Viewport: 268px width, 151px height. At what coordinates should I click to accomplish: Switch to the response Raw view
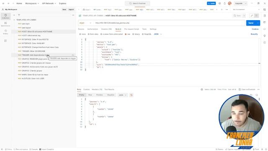[x=90, y=95]
